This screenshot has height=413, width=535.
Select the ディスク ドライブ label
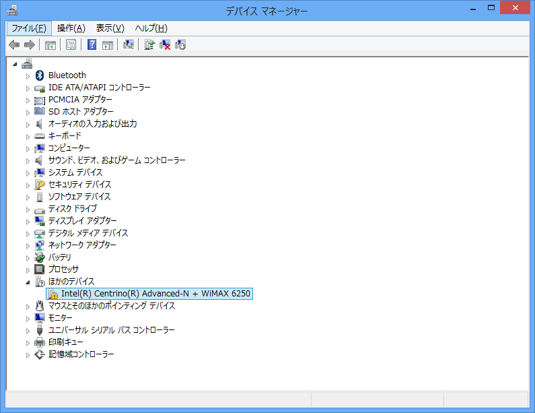(x=73, y=209)
